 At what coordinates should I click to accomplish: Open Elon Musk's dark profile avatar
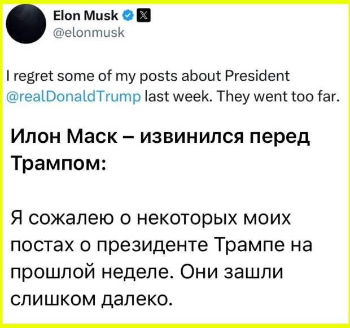[25, 24]
